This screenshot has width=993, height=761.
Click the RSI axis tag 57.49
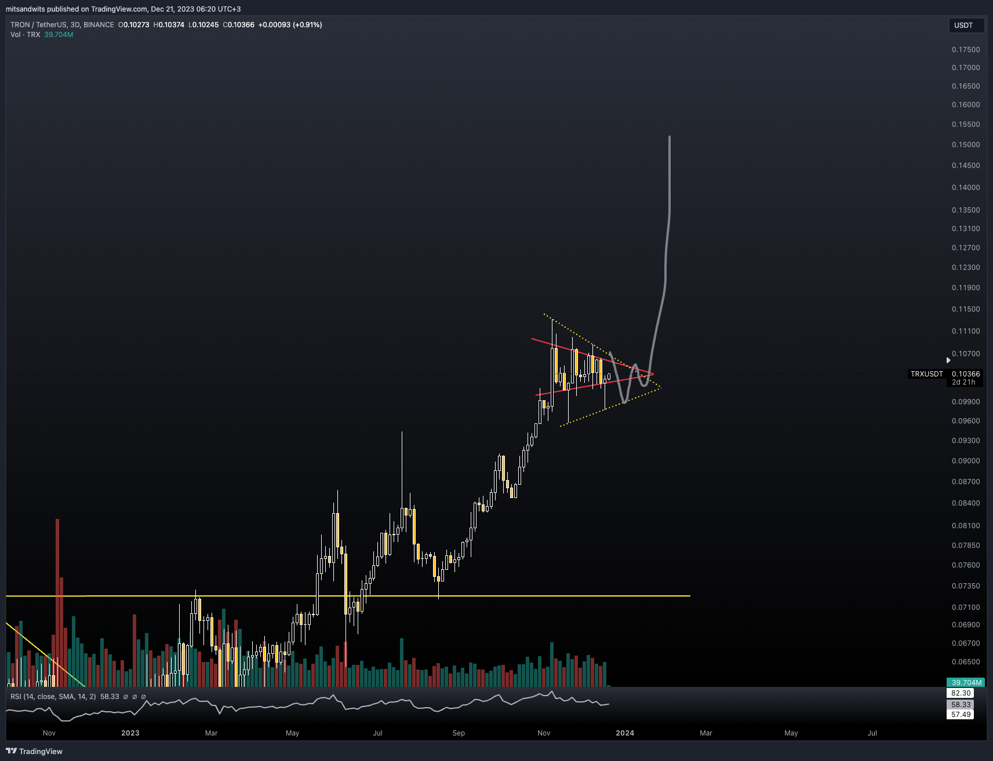pyautogui.click(x=961, y=715)
